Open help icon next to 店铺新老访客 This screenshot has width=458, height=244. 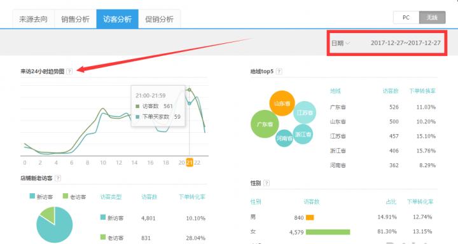[58, 179]
